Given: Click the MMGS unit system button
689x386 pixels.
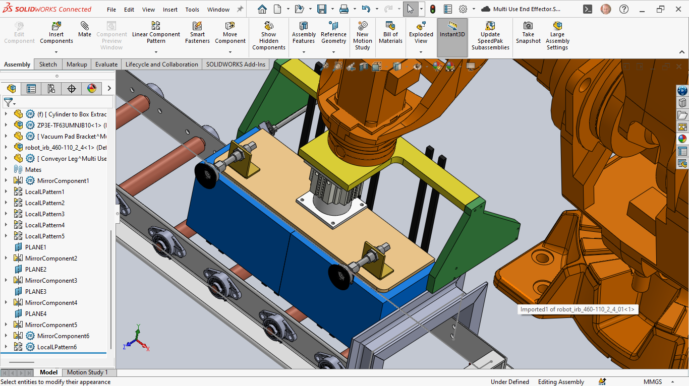Looking at the screenshot, I should tap(653, 382).
